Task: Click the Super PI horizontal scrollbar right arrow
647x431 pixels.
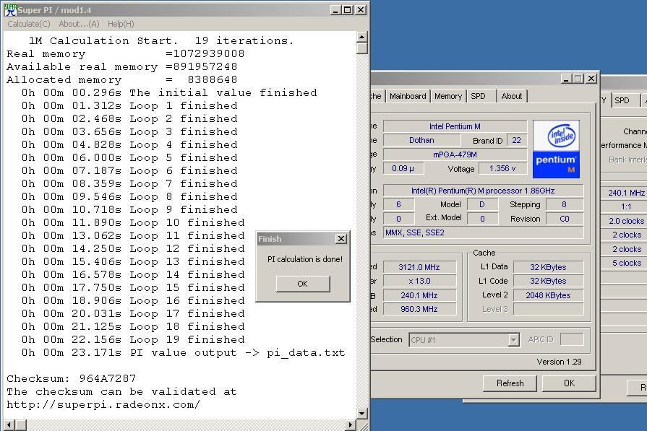Action: click(x=351, y=425)
